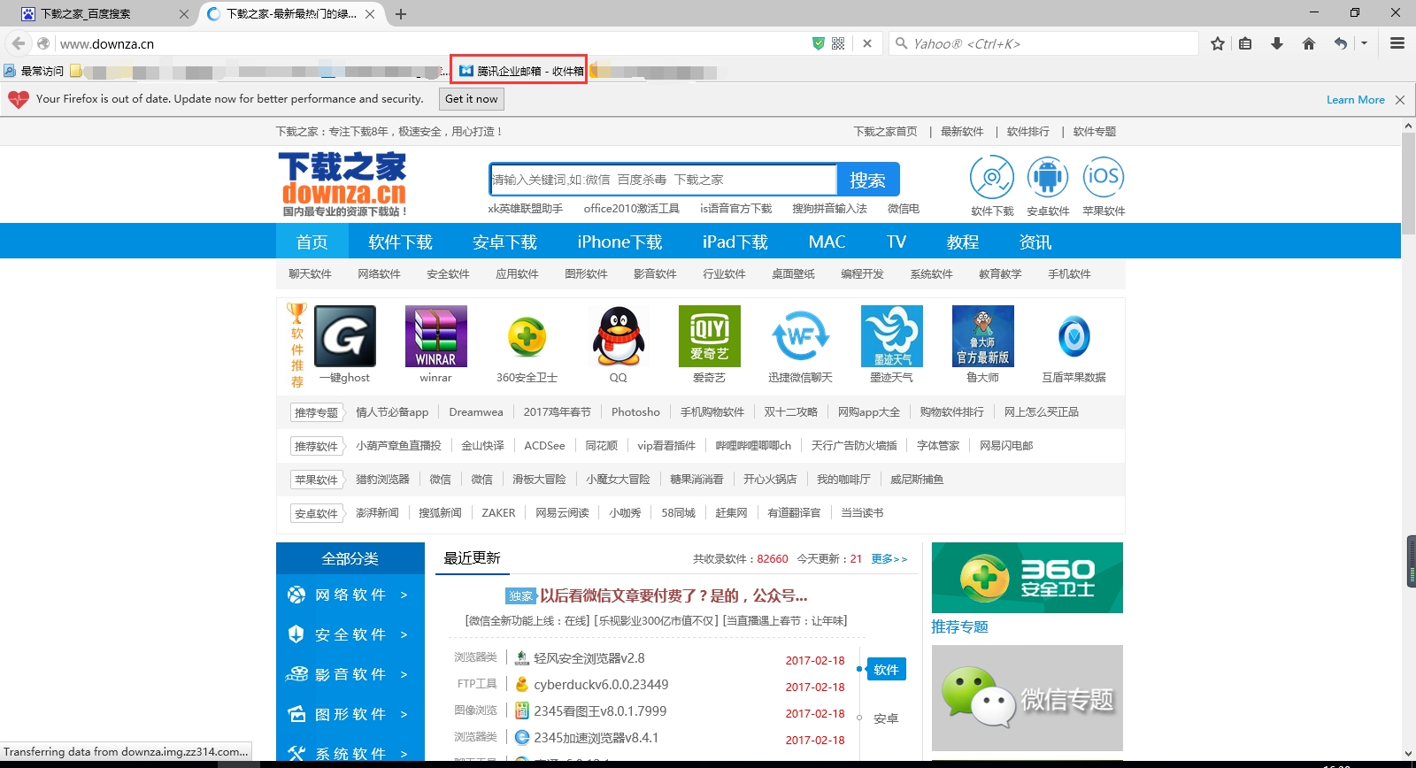Select the 互盾苹果数据 icon
This screenshot has height=768, width=1416.
coord(1074,336)
